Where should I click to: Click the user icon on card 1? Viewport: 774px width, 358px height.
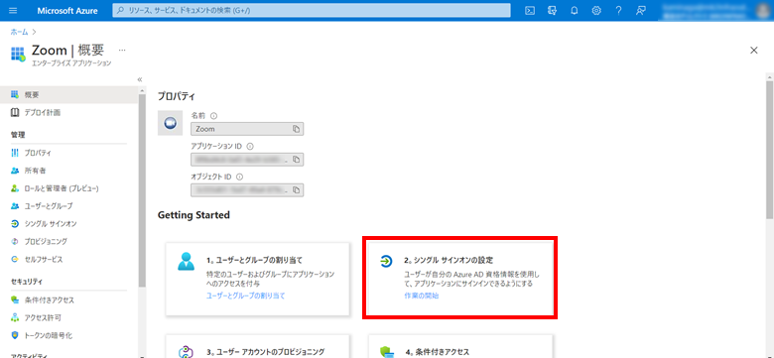tap(187, 262)
